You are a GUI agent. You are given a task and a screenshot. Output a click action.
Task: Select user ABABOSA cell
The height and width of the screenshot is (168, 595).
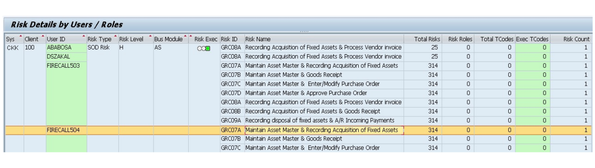tap(66, 47)
